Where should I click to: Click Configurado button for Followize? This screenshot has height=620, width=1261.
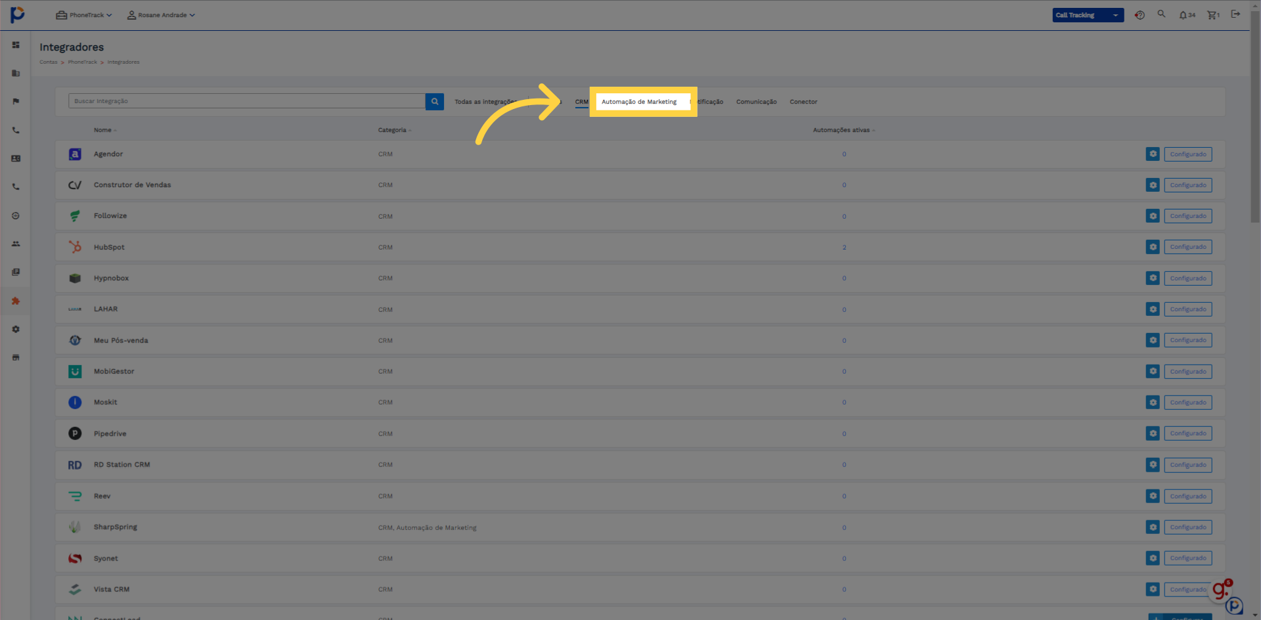click(x=1188, y=216)
